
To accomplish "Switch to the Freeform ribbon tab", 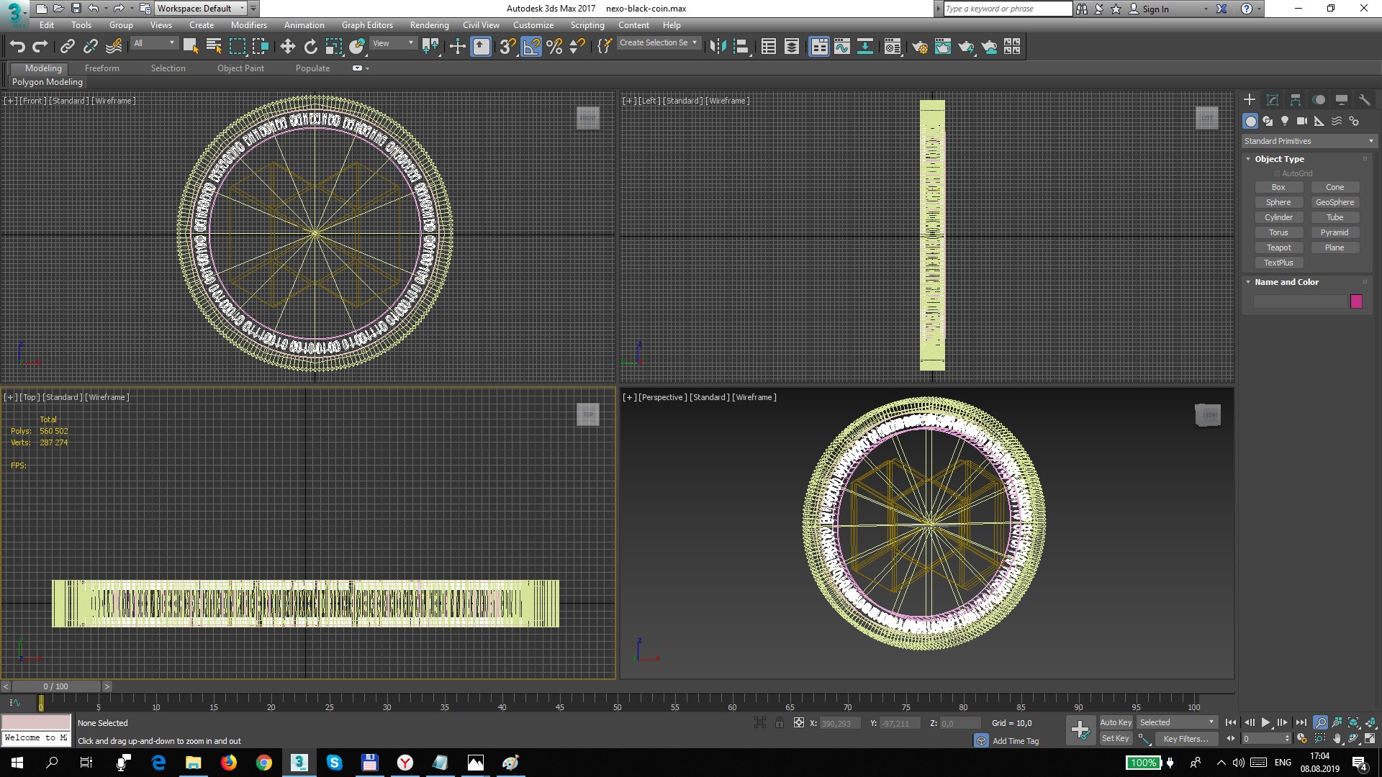I will coord(101,68).
